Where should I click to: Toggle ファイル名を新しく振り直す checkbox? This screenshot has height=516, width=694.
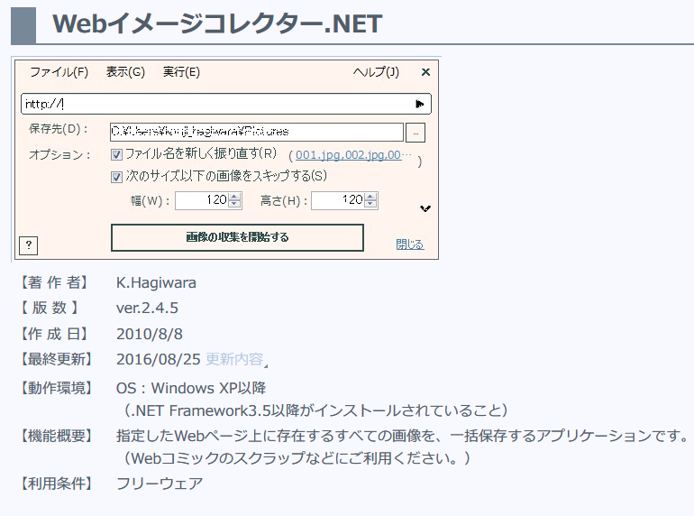[116, 154]
